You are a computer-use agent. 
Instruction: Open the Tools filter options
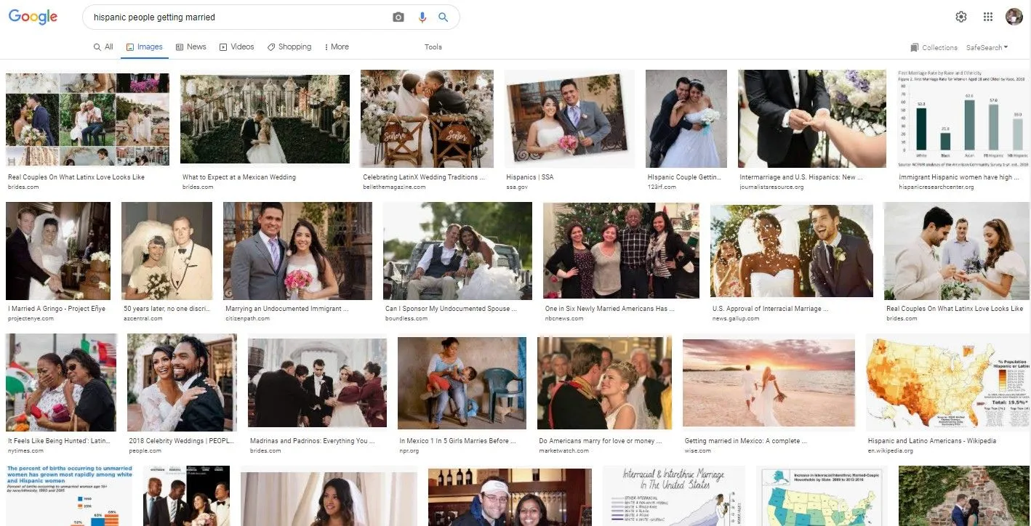tap(433, 46)
